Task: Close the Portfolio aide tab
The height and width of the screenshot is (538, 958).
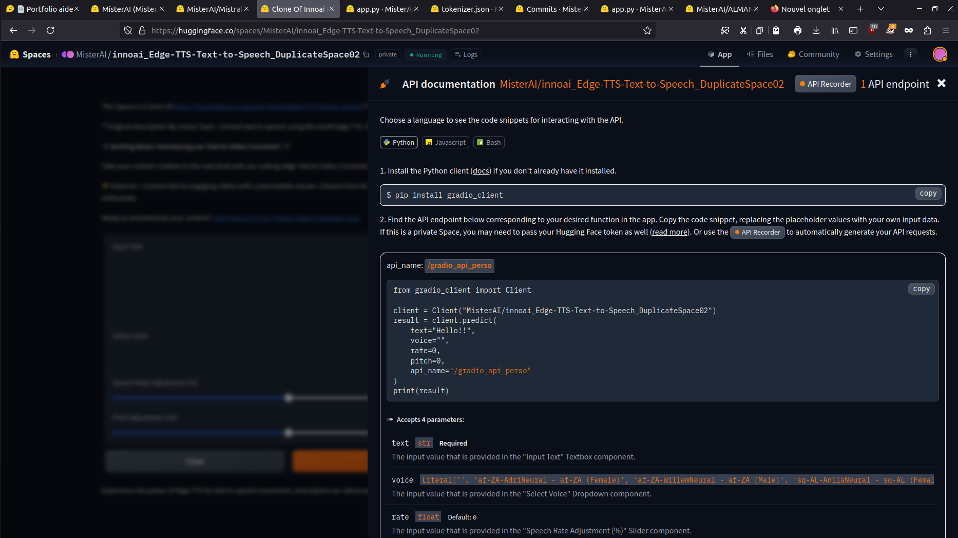Action: point(76,9)
